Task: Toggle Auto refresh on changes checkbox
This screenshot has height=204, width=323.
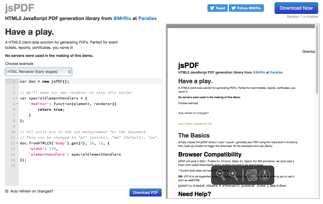Action: [x=7, y=191]
